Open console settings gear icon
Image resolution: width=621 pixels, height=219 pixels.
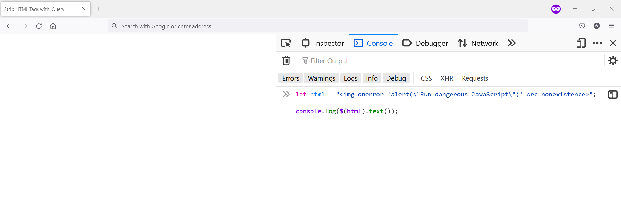[613, 61]
